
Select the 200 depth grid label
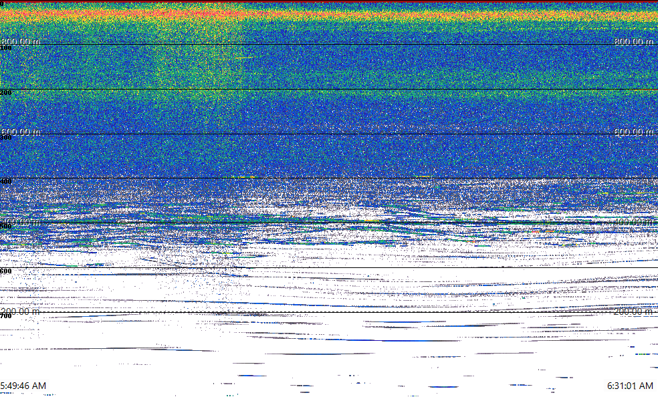pos(6,93)
